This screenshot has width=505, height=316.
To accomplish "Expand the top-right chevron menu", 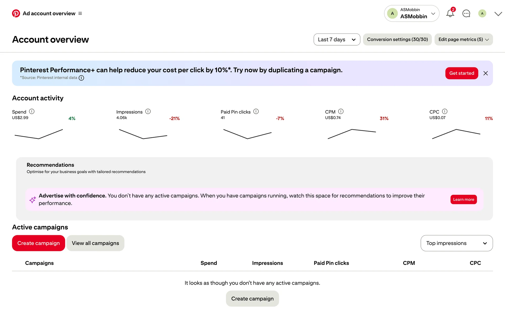I will 498,14.
